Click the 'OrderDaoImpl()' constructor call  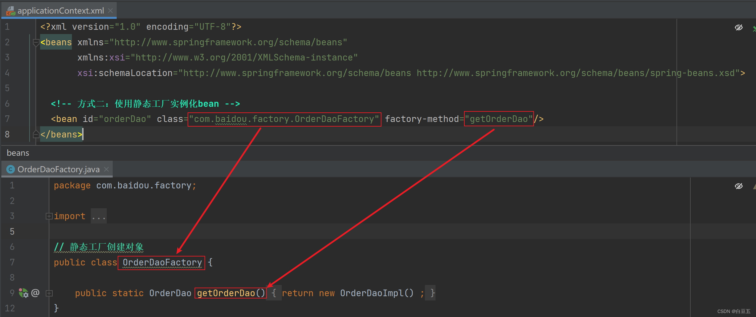pos(377,293)
